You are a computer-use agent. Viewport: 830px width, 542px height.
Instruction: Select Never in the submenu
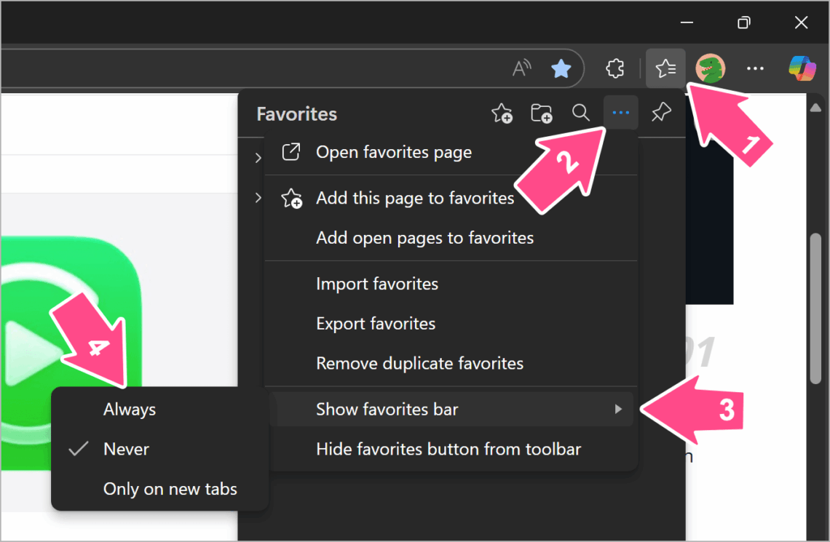pyautogui.click(x=127, y=449)
